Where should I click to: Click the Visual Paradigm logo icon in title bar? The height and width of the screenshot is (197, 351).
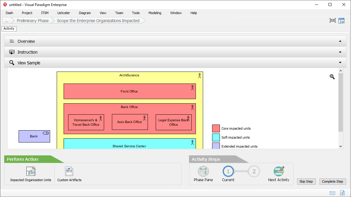tap(5, 4)
